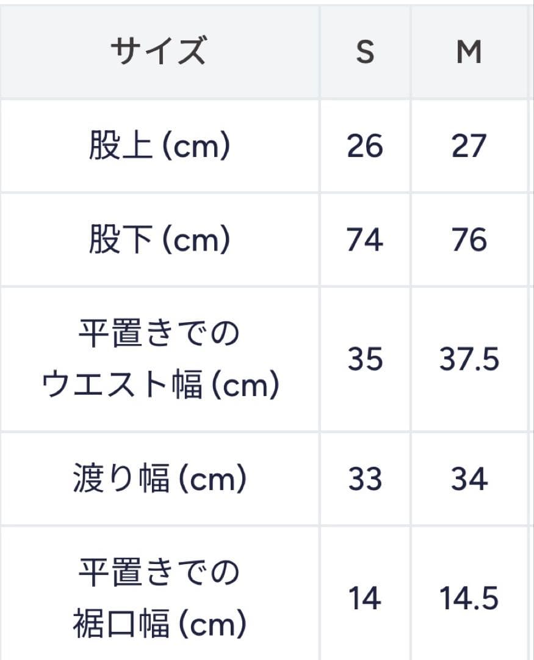Select the 股下 value 74 cell
Screen dimensions: 534x660
(x=365, y=240)
